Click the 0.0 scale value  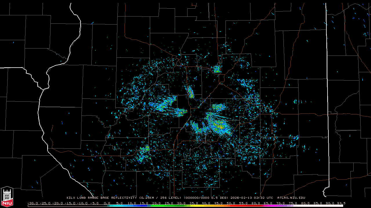tap(107, 203)
